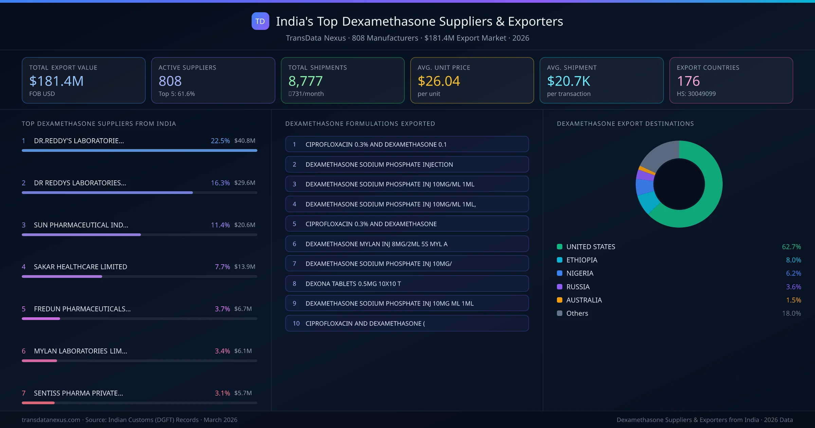Click DEXONA TABLETS 0.5MG formulation row
The image size is (815, 428).
click(x=407, y=283)
